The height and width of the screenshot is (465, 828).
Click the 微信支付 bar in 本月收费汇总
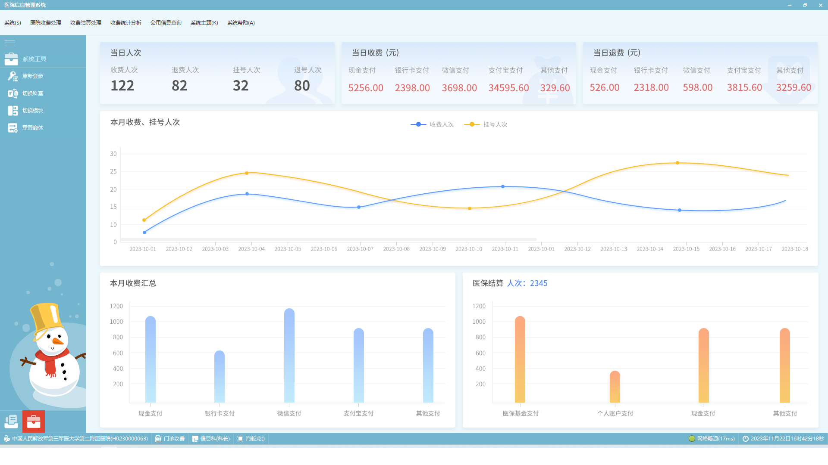click(x=289, y=356)
